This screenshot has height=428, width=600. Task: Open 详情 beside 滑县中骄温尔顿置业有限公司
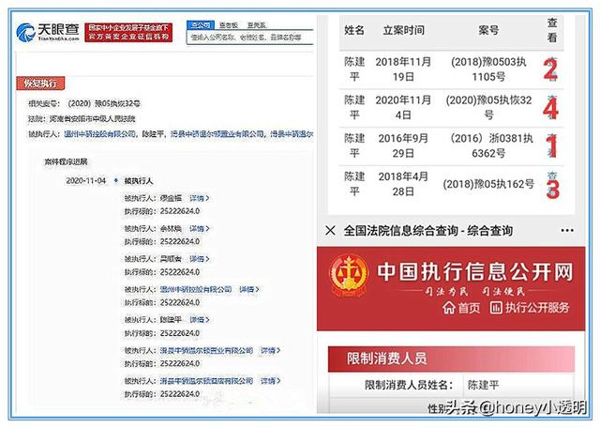coord(271,350)
